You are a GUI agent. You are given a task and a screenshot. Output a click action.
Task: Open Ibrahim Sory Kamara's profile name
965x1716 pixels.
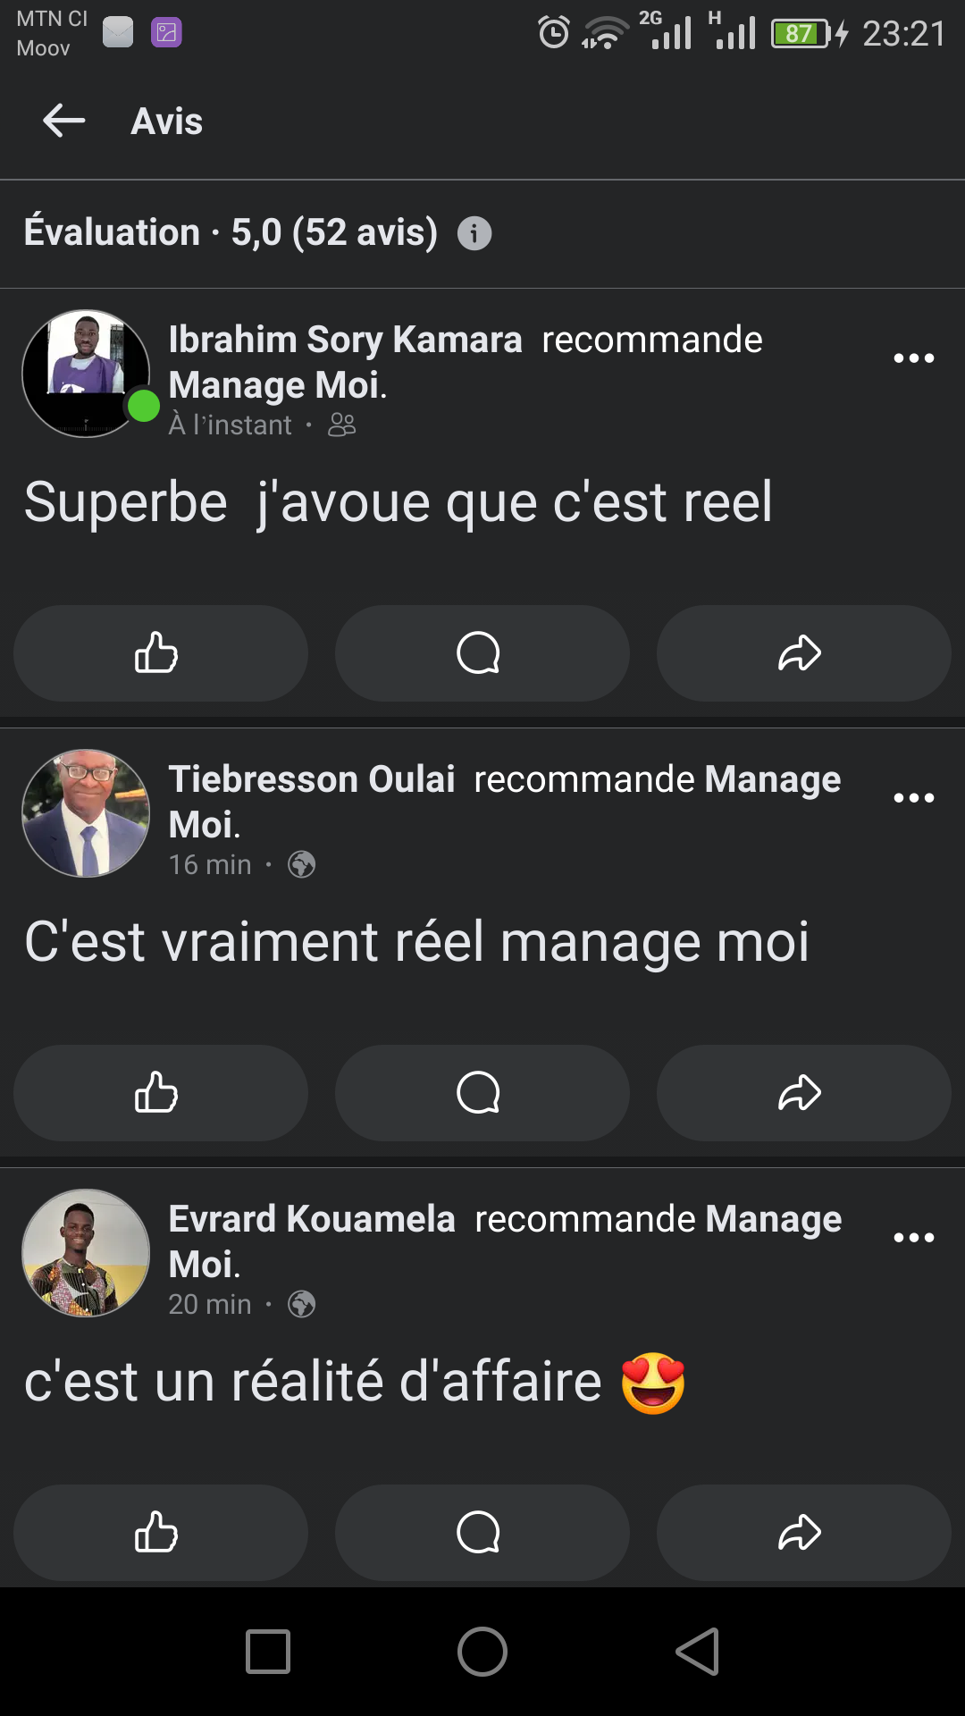(345, 340)
